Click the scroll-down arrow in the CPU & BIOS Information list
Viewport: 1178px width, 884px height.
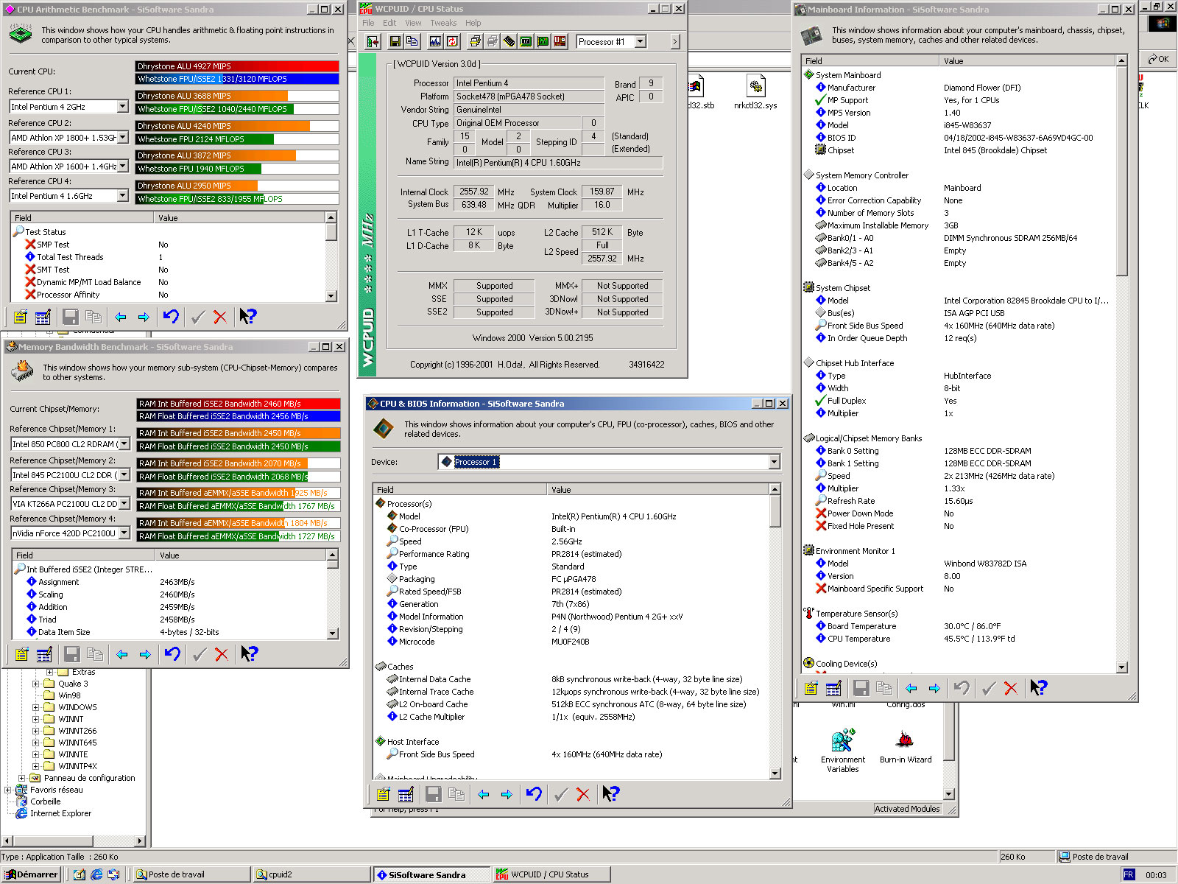point(775,773)
